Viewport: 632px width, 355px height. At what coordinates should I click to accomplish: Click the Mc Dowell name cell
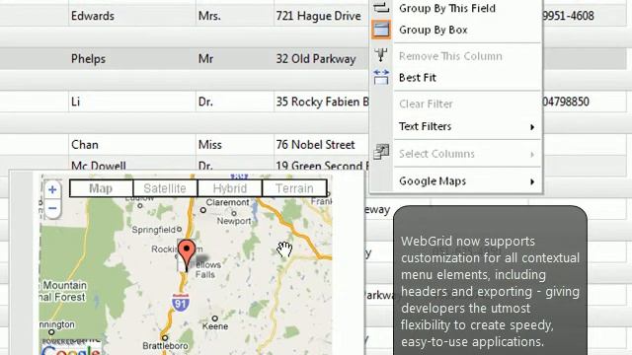coord(132,165)
